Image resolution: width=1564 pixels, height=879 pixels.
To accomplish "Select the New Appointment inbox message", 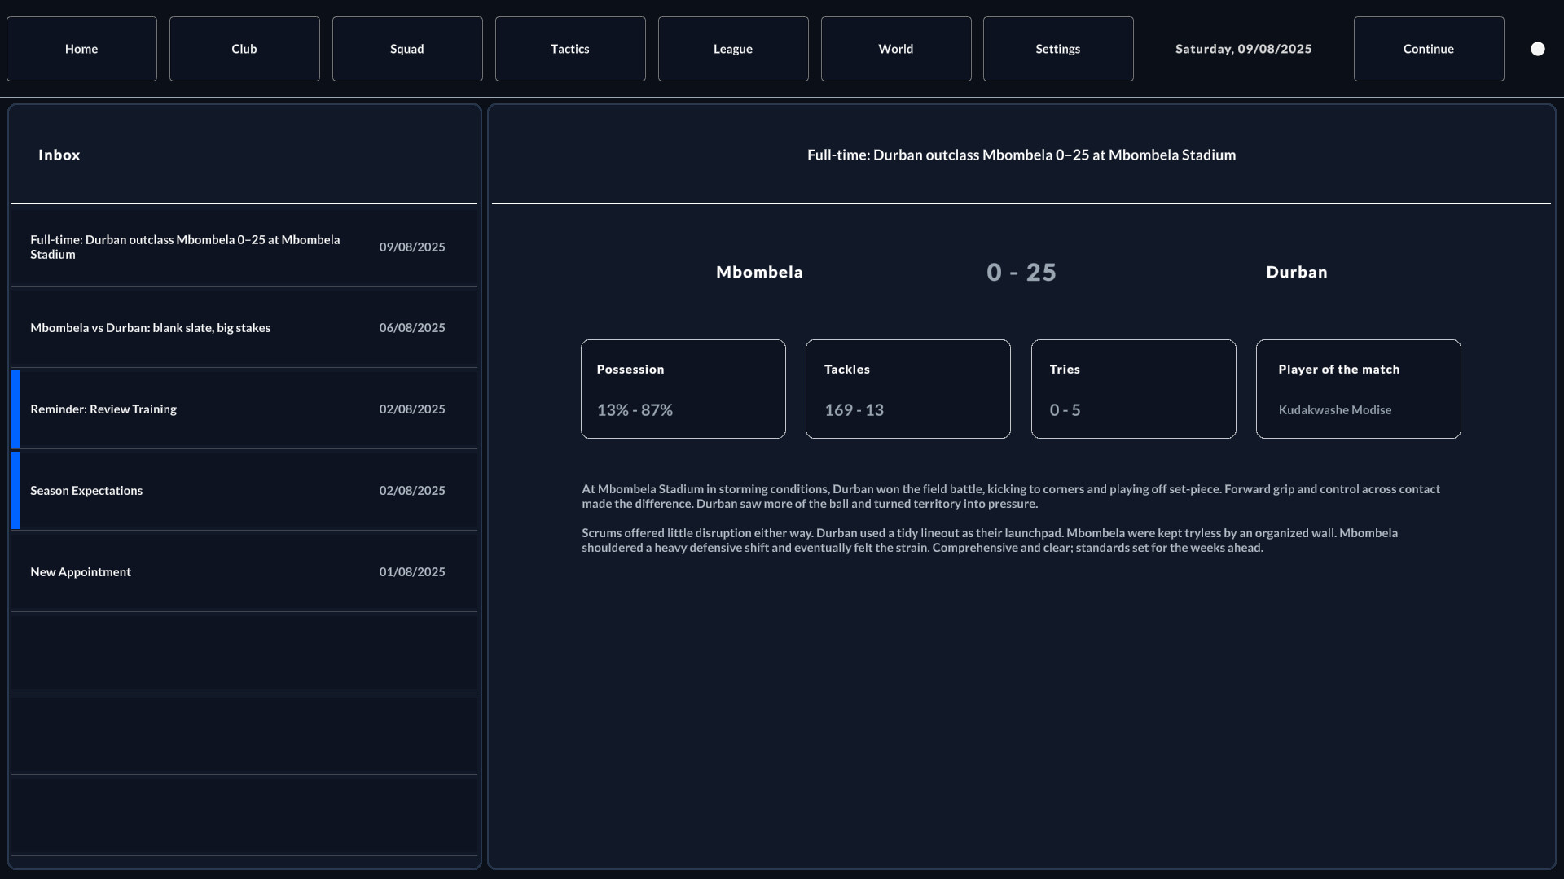I will coord(244,571).
